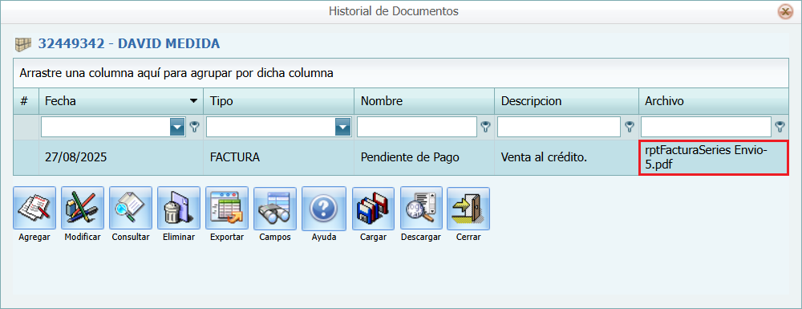Select the rptFacturaSeries Envio-5.pdf file cell

tap(714, 157)
